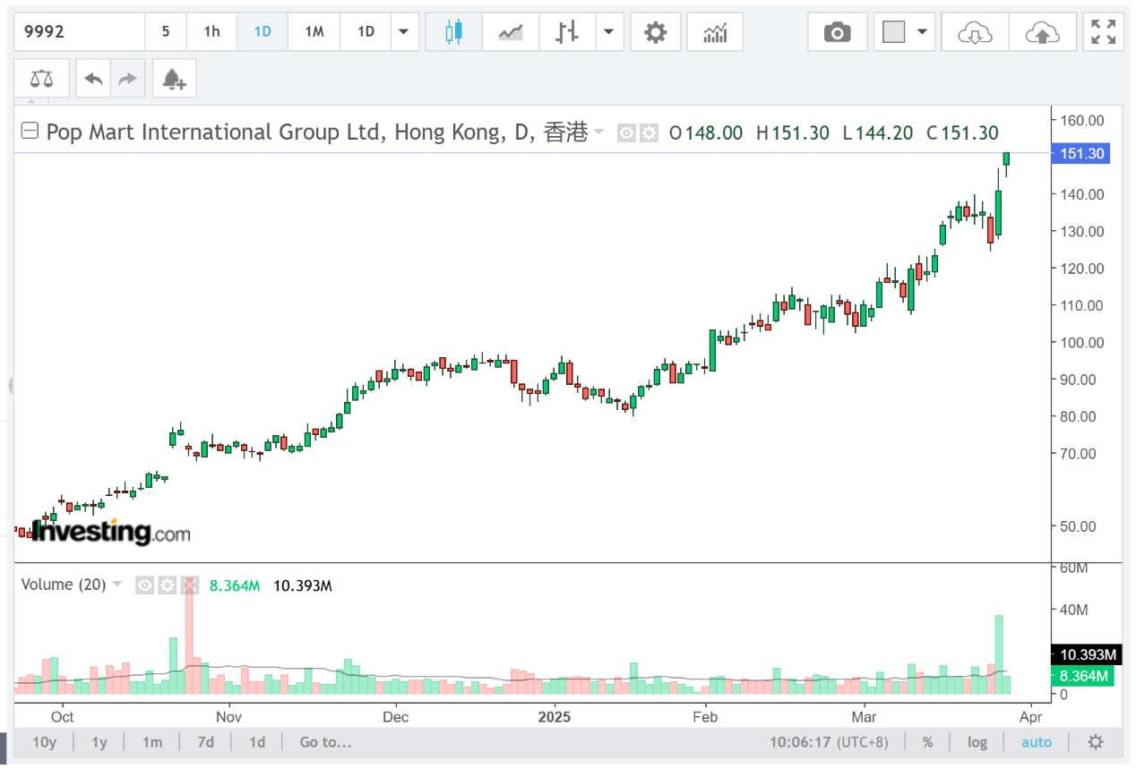Toggle logarithmic scale with log button
The height and width of the screenshot is (769, 1136).
click(977, 742)
